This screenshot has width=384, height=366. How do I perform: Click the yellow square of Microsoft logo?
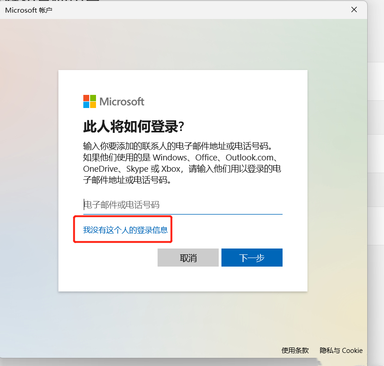coord(93,105)
